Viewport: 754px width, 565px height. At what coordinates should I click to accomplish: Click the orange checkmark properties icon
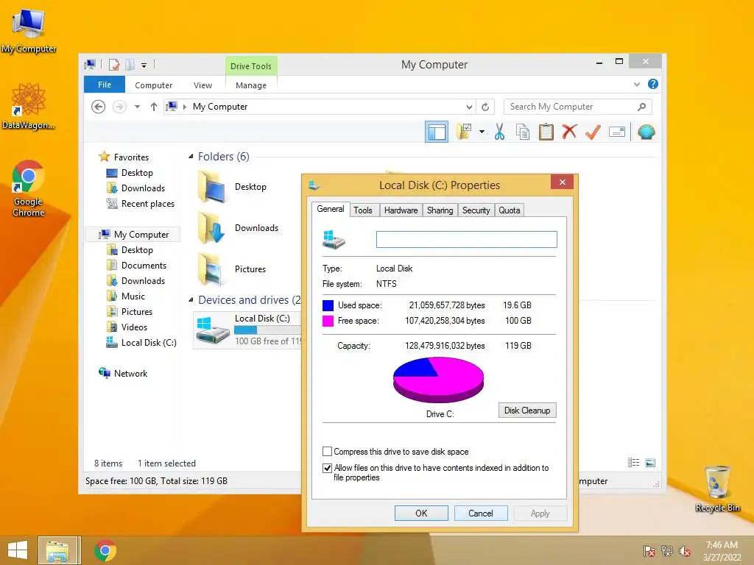593,132
